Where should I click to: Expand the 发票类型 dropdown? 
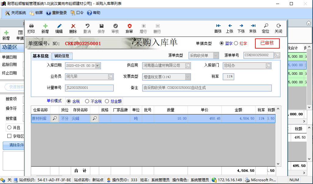pyautogui.click(x=188, y=77)
